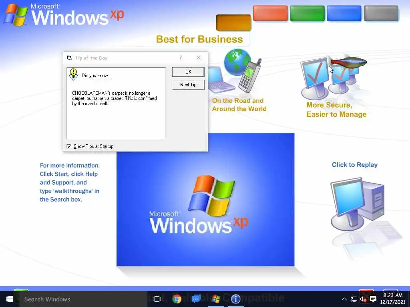Click the lightbulb tip icon
Image resolution: width=410 pixels, height=307 pixels.
click(74, 74)
